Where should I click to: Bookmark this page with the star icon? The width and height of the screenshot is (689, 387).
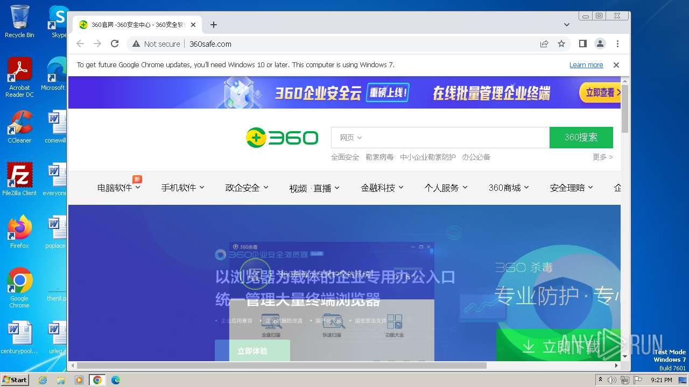[561, 44]
